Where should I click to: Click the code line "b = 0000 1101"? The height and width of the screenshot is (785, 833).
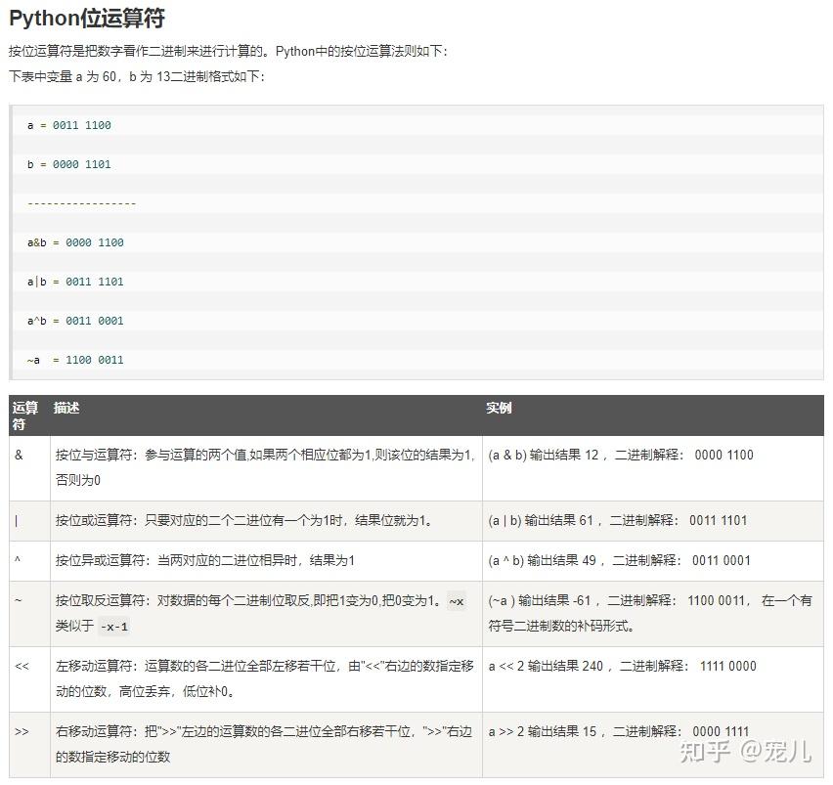tap(69, 164)
